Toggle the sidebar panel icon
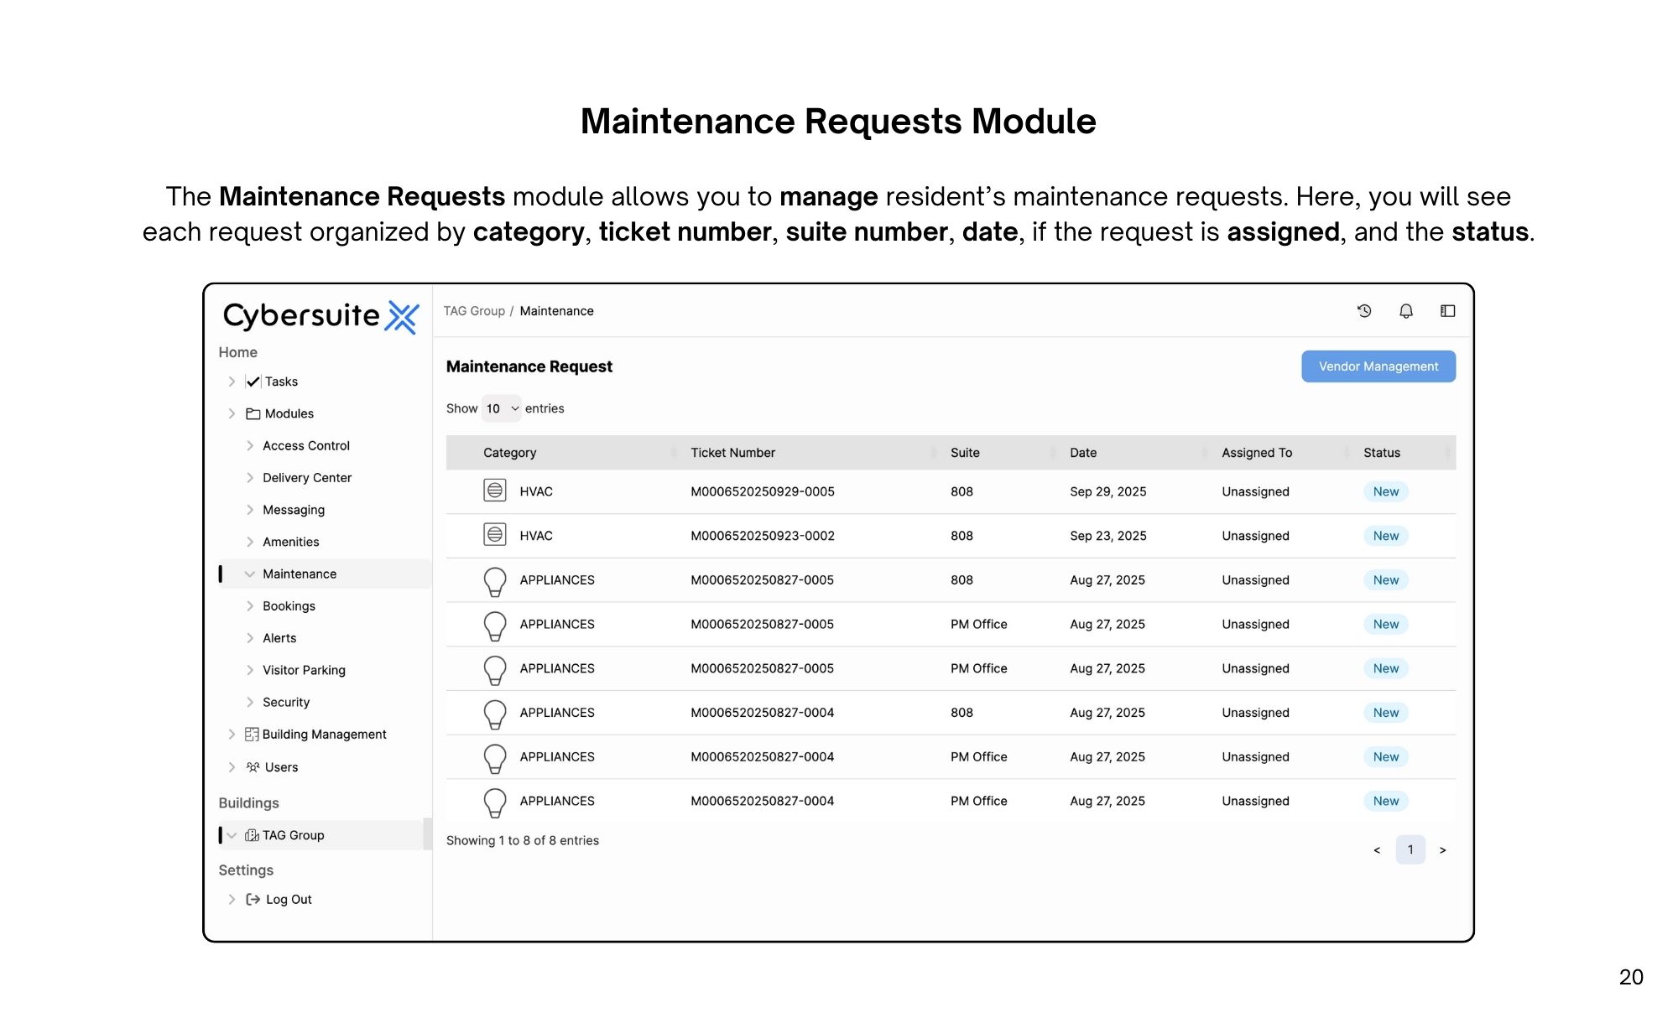Image resolution: width=1678 pixels, height=1018 pixels. (1447, 311)
